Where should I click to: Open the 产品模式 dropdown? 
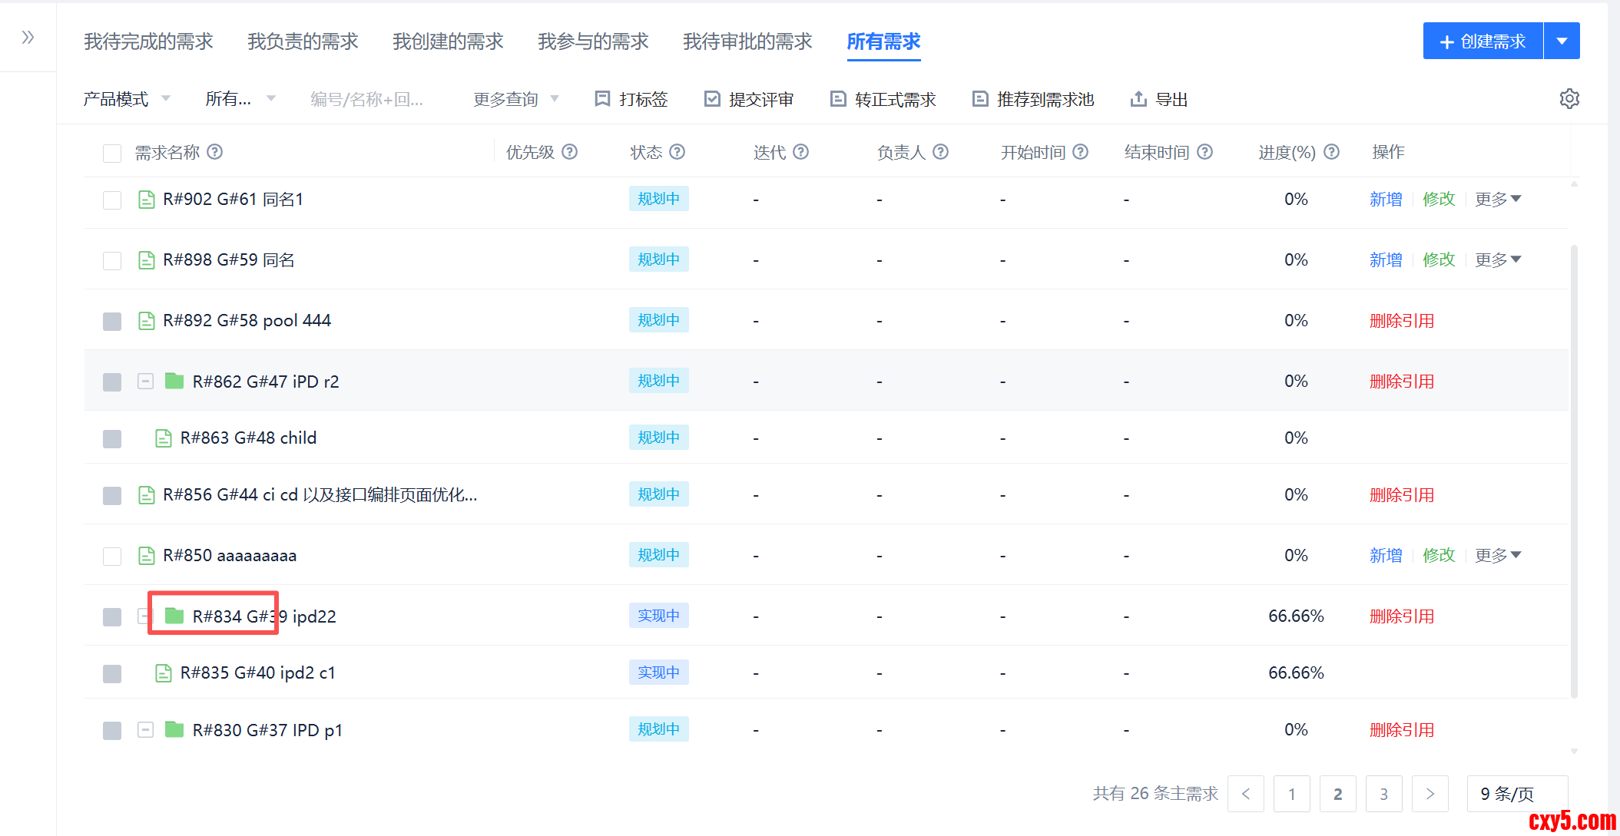point(127,99)
